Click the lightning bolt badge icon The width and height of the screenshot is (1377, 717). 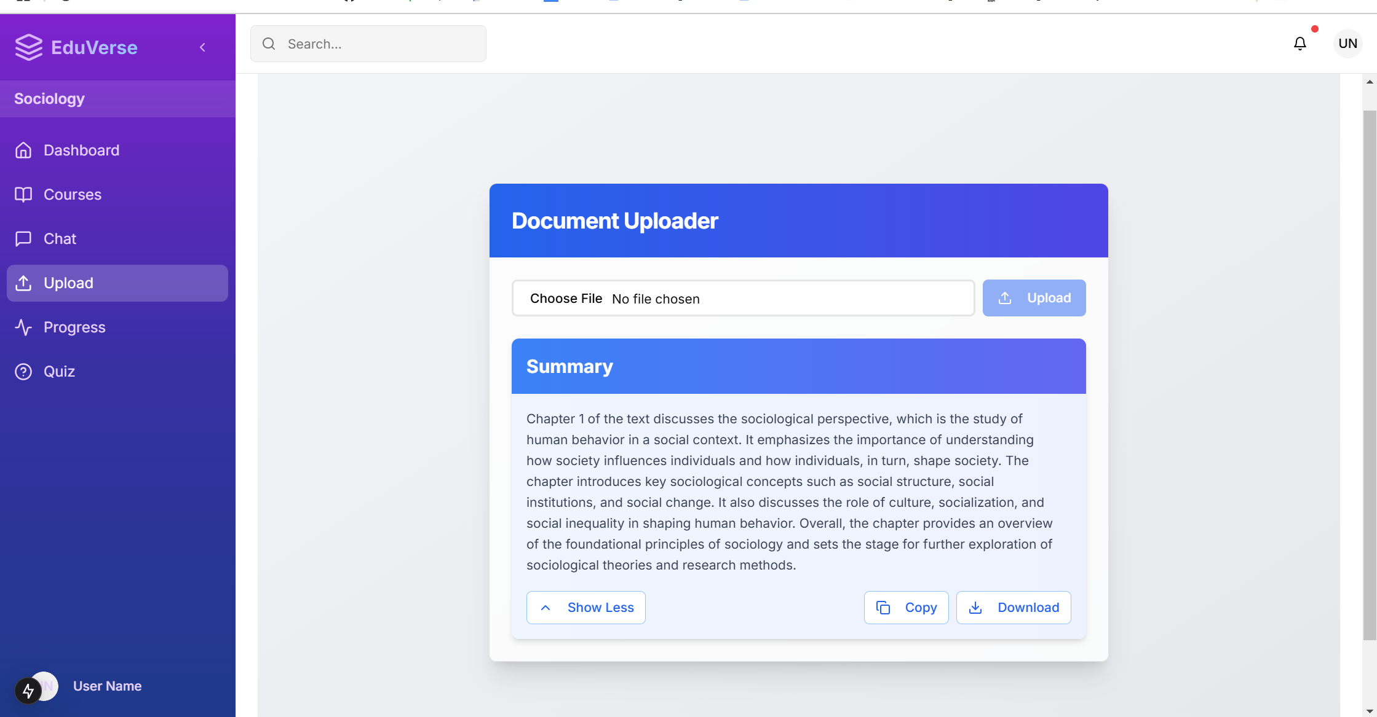pos(28,691)
